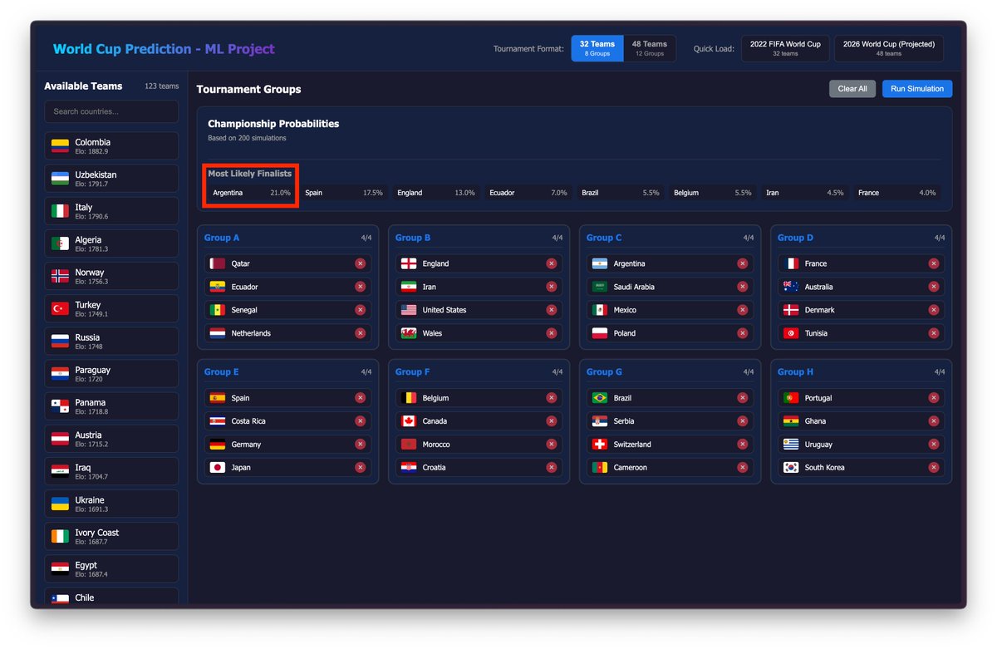The height and width of the screenshot is (649, 997).
Task: Remove United States from Group B
Action: pos(551,310)
